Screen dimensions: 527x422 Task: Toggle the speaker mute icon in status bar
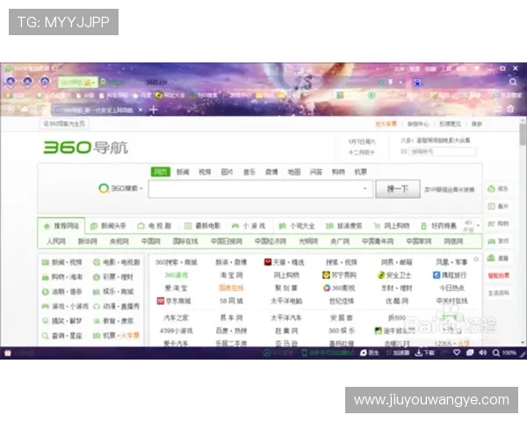483,353
